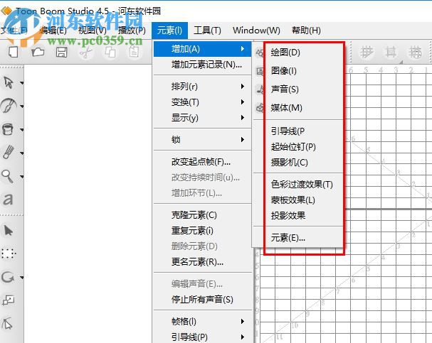This screenshot has height=343, width=432.
Task: Add a 起始位钉(P) peg element
Action: [x=297, y=147]
